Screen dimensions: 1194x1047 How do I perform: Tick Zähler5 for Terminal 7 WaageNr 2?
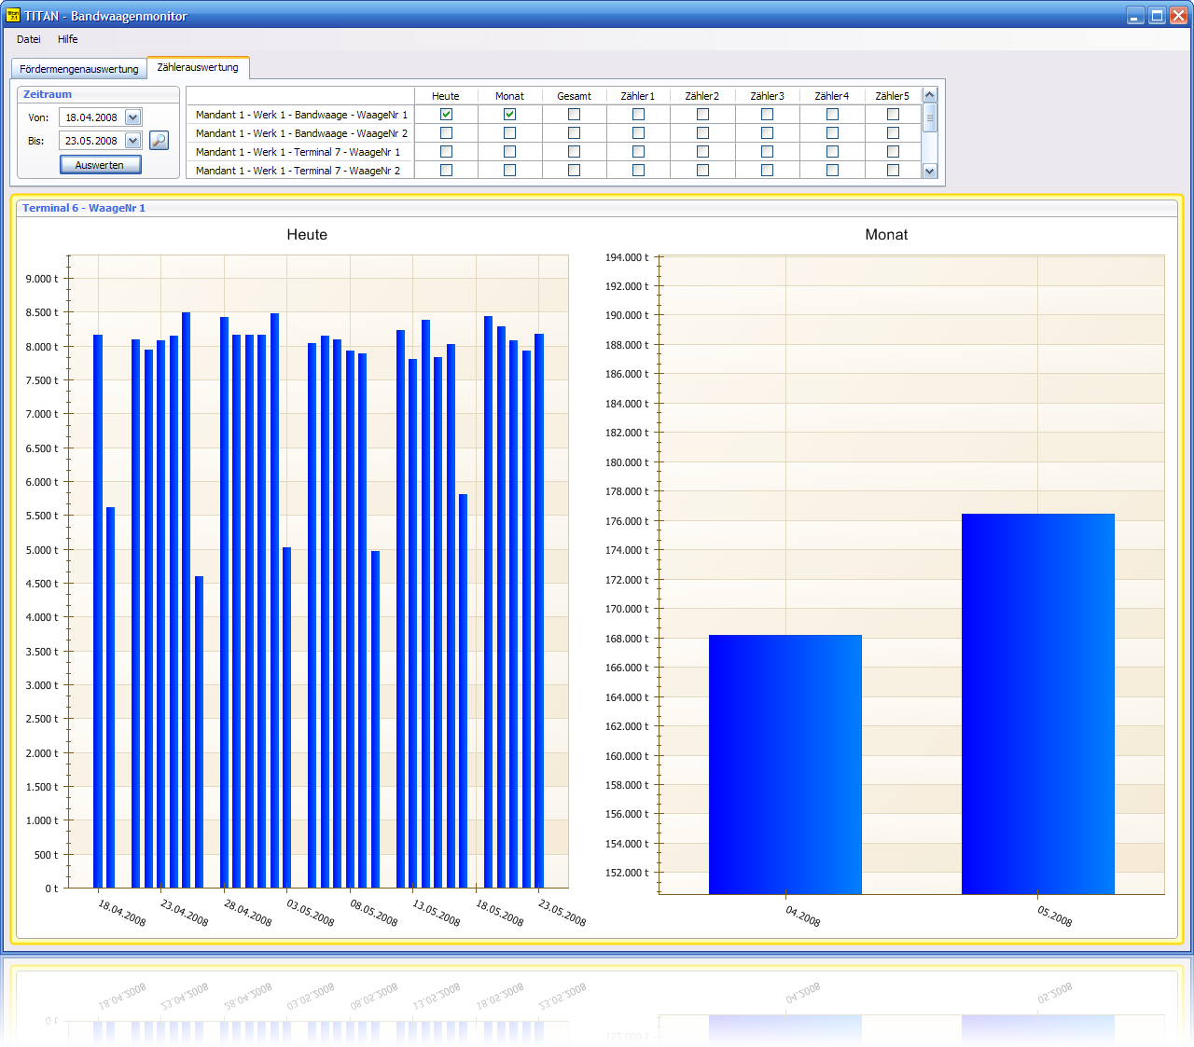point(893,171)
